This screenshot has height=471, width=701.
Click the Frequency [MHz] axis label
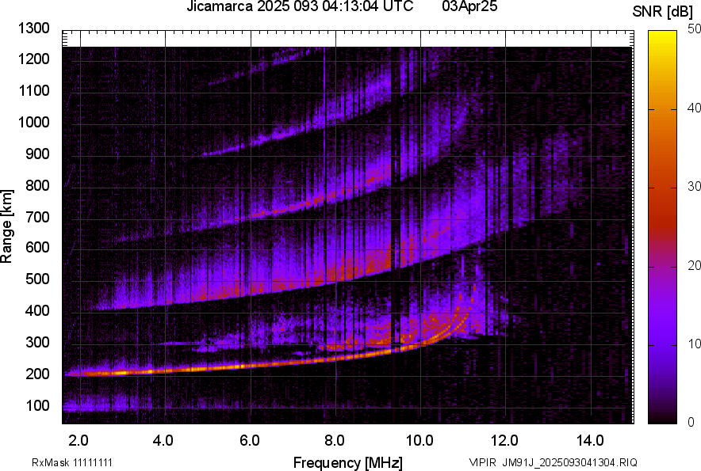pos(347,462)
